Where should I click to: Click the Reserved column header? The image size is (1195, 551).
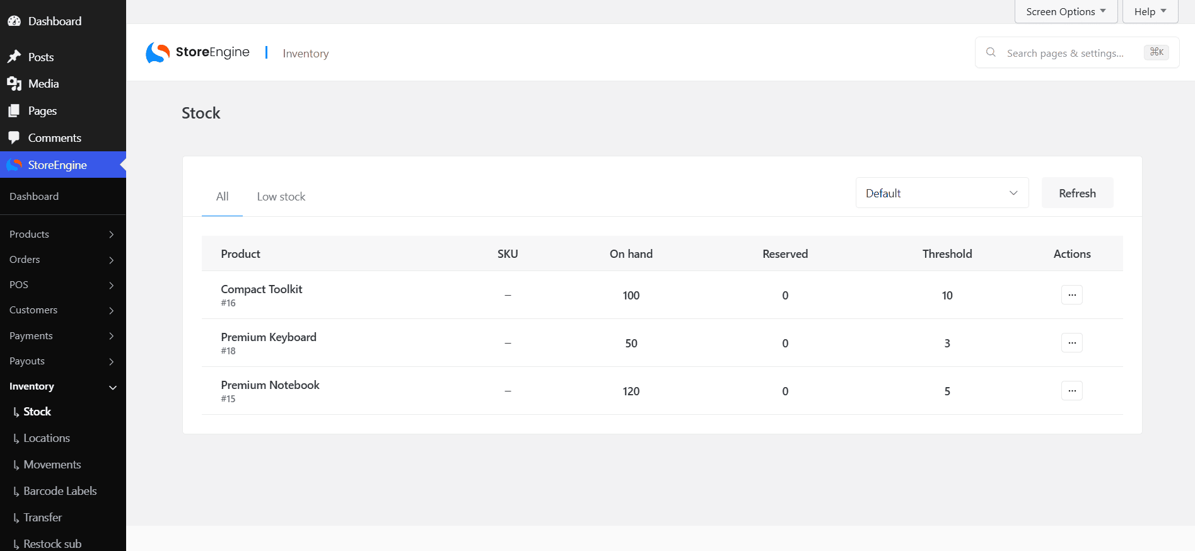[785, 254]
